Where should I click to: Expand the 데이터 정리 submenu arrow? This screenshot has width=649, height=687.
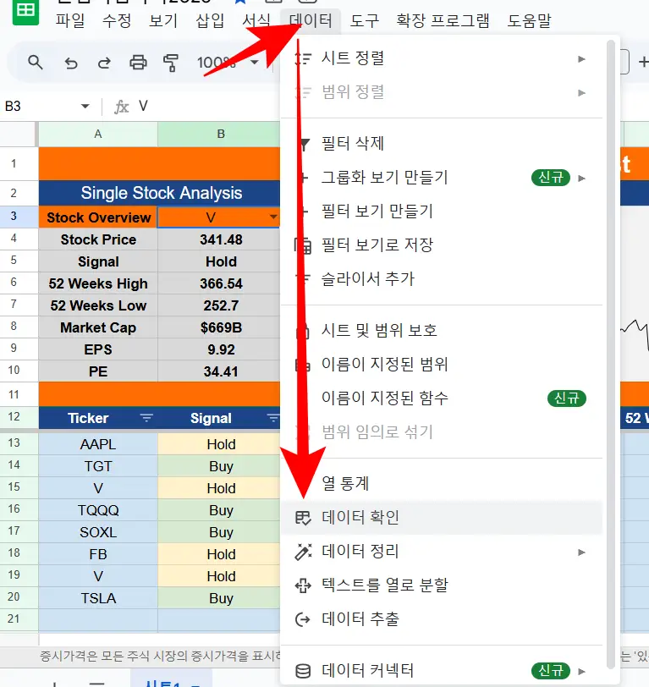[x=581, y=552]
